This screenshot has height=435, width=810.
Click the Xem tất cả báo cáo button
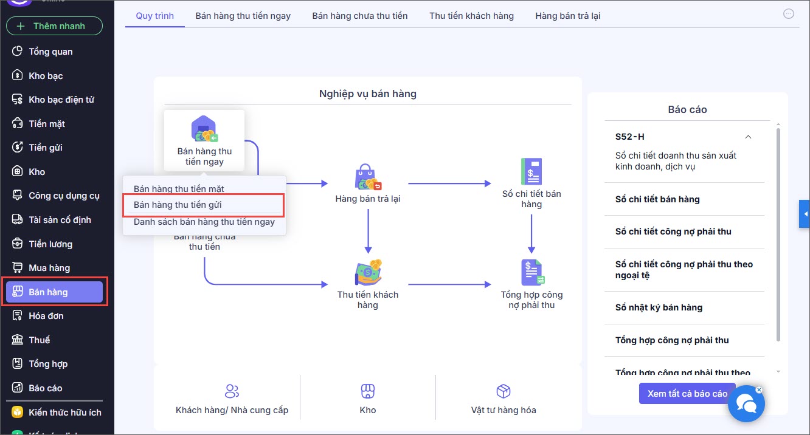point(687,394)
